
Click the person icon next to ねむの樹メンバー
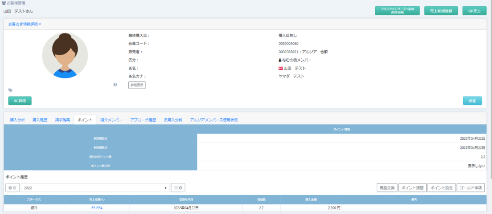[x=280, y=60]
